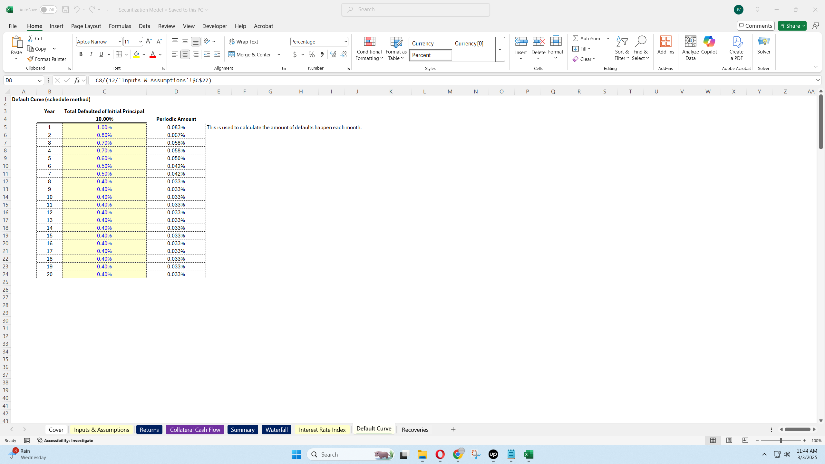
Task: Open Excel from the Windows taskbar
Action: click(529, 455)
